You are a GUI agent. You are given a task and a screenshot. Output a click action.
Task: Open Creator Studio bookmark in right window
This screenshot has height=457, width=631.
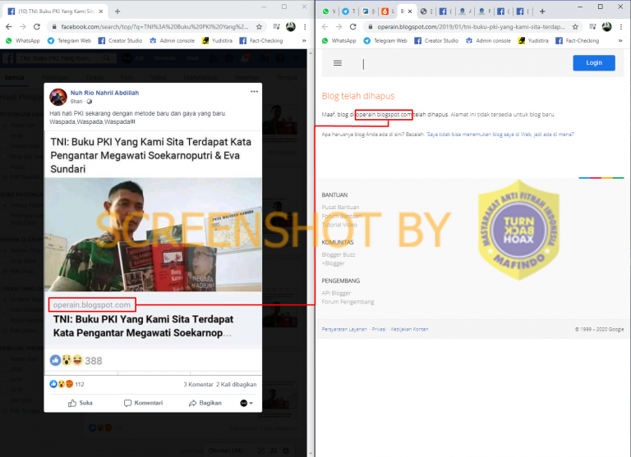pyautogui.click(x=436, y=40)
